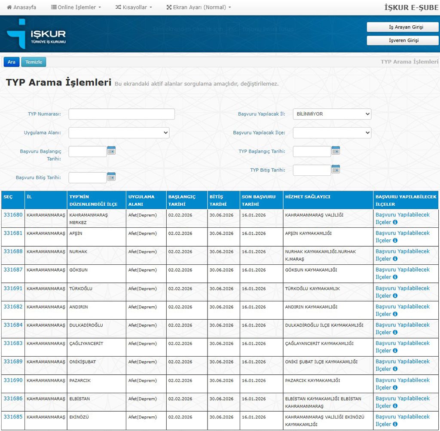
Task: Open calendar picker for Başvuru Başlangıç Tarihi
Action: pyautogui.click(x=111, y=150)
